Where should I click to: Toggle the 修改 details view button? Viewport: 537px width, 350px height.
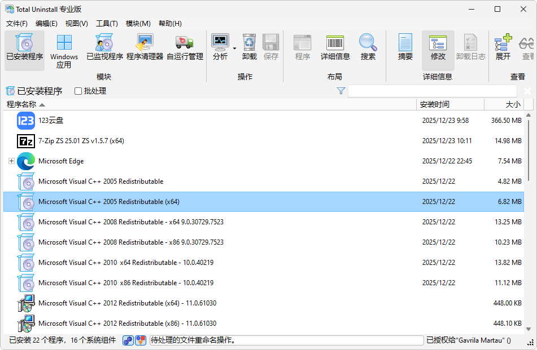point(438,48)
